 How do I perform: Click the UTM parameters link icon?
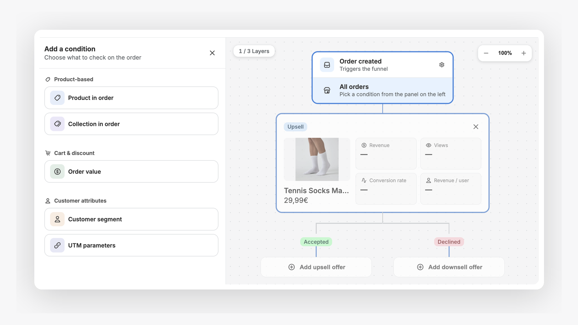(57, 245)
